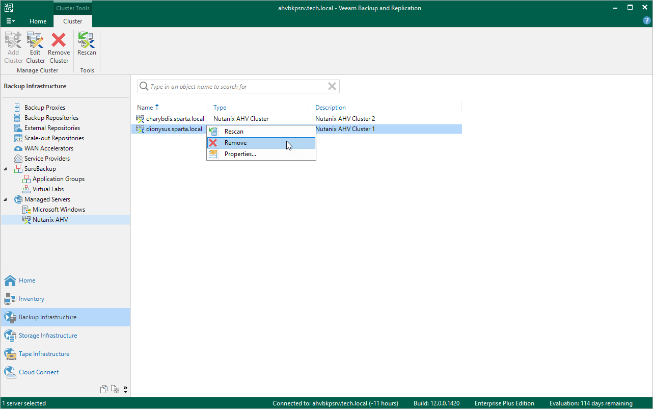Open the Storage Infrastructure view
This screenshot has width=653, height=409.
65,336
